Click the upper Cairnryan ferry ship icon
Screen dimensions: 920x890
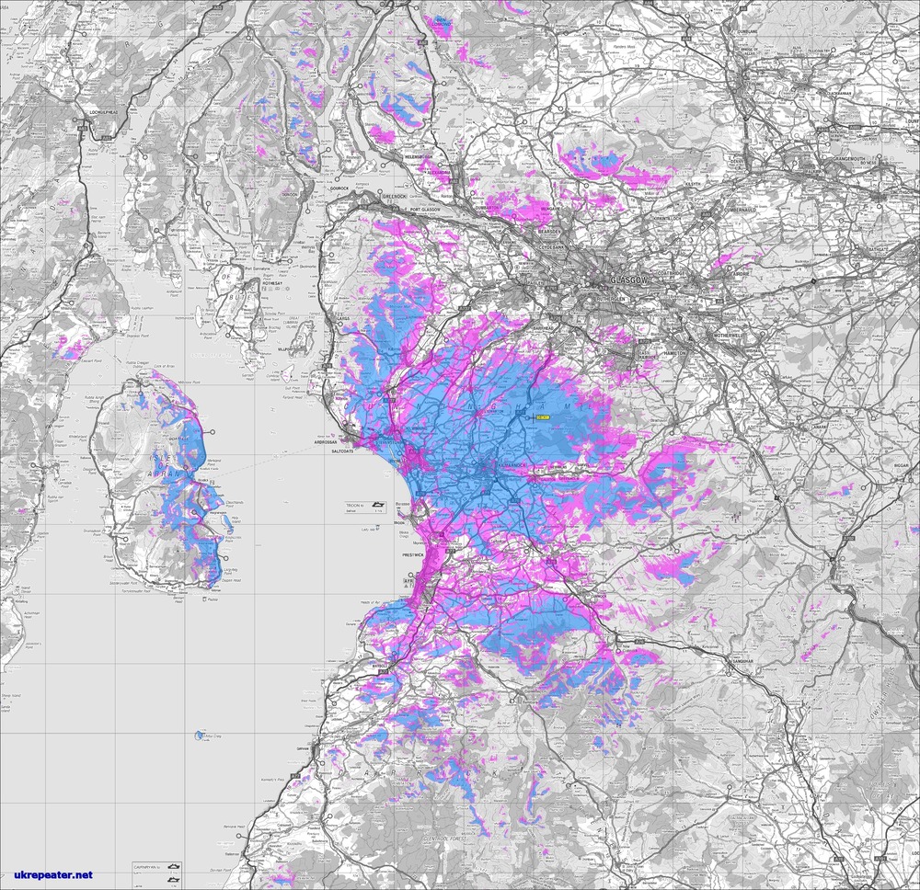[x=174, y=865]
